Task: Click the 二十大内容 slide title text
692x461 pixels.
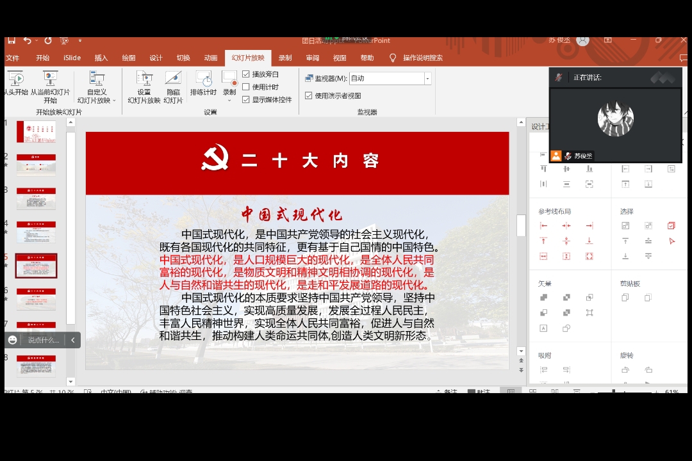Action: tap(310, 161)
